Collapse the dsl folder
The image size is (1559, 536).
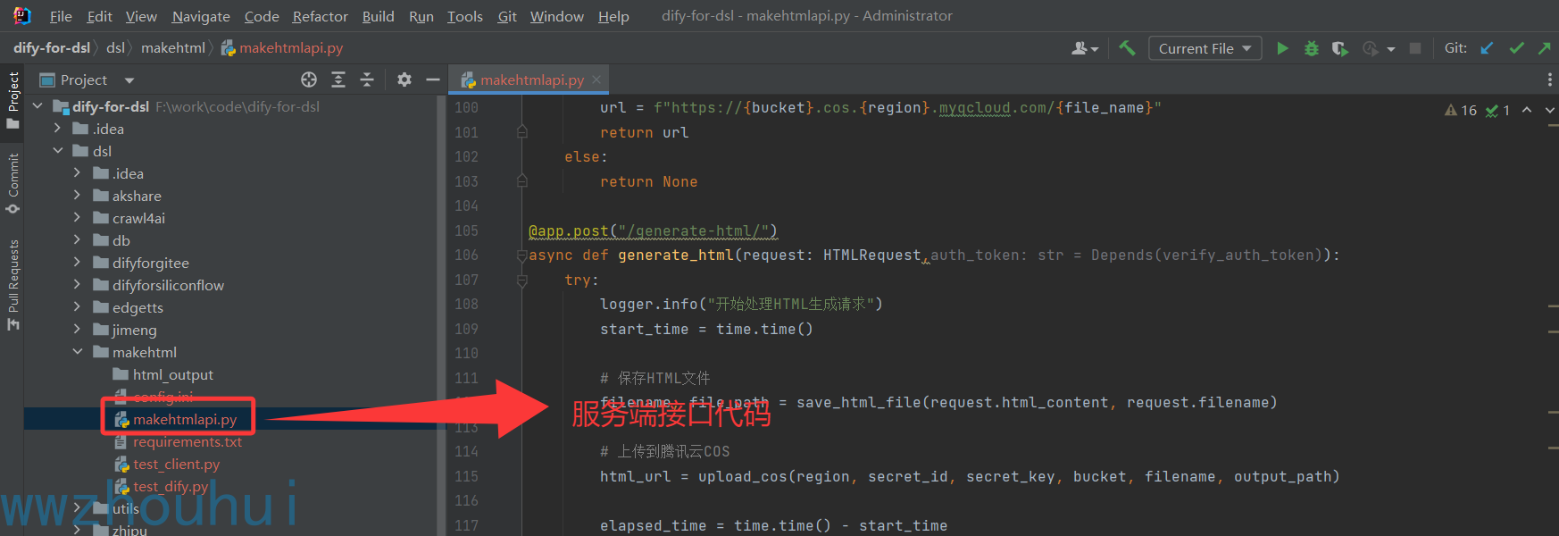(57, 151)
